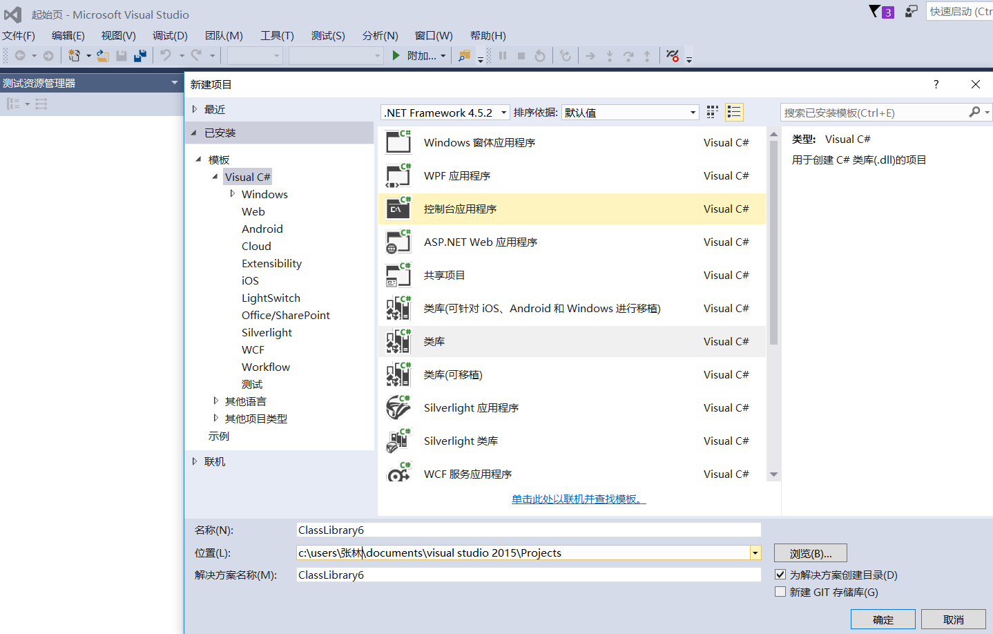The image size is (993, 634).
Task: Expand the 其他语言 tree node
Action: pyautogui.click(x=215, y=401)
